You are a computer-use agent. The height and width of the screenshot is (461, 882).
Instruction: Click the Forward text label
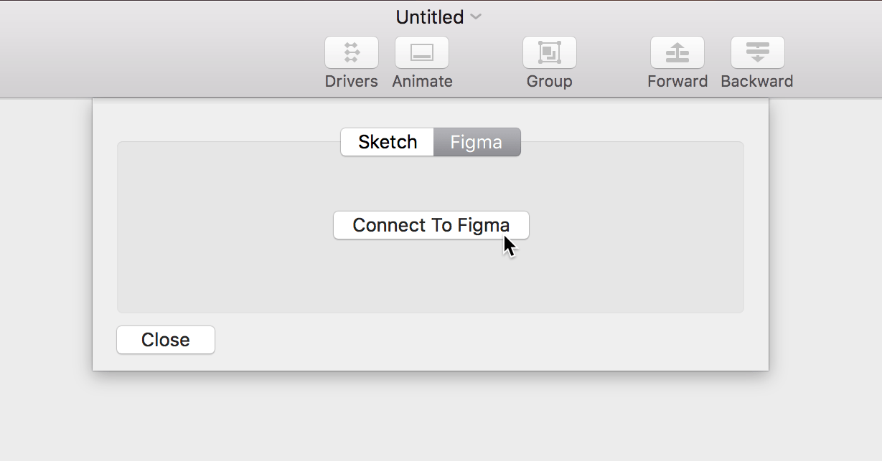click(677, 81)
